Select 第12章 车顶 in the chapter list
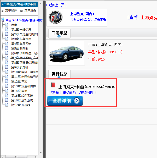 pos(20,81)
